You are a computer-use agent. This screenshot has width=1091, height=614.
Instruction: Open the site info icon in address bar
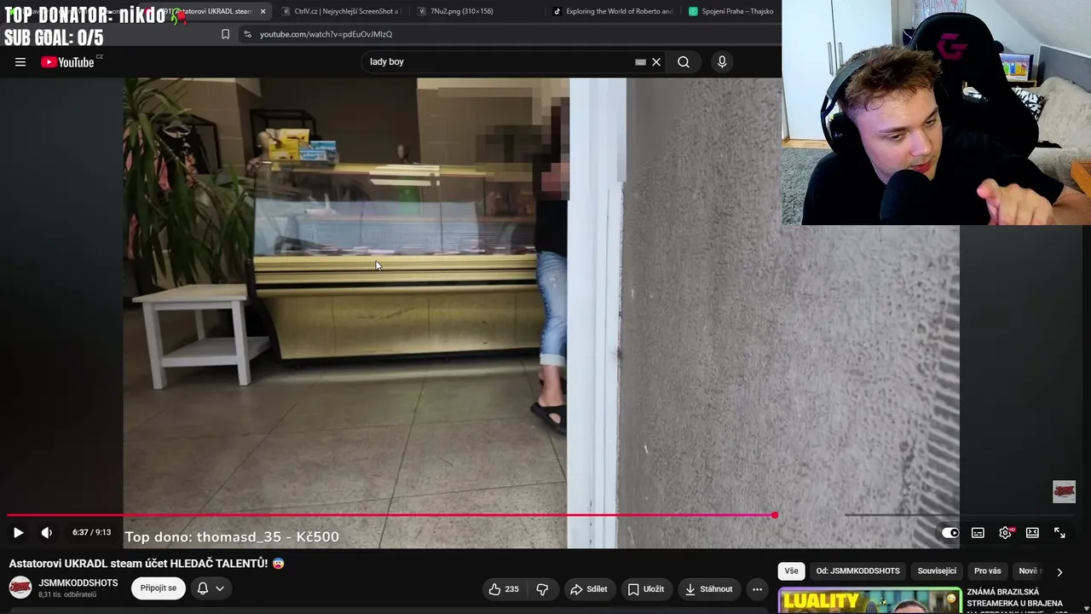click(247, 34)
